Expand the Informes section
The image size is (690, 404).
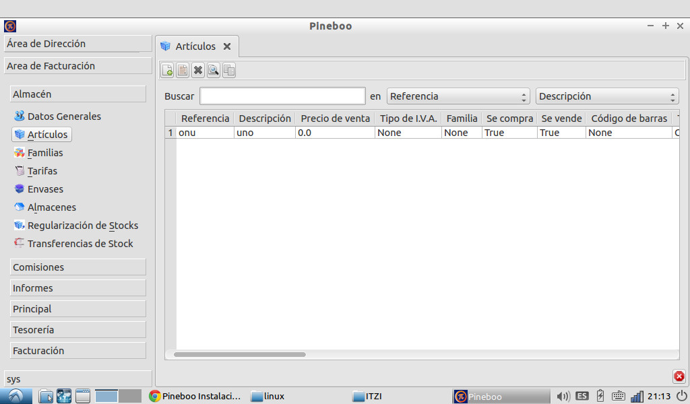tap(78, 288)
